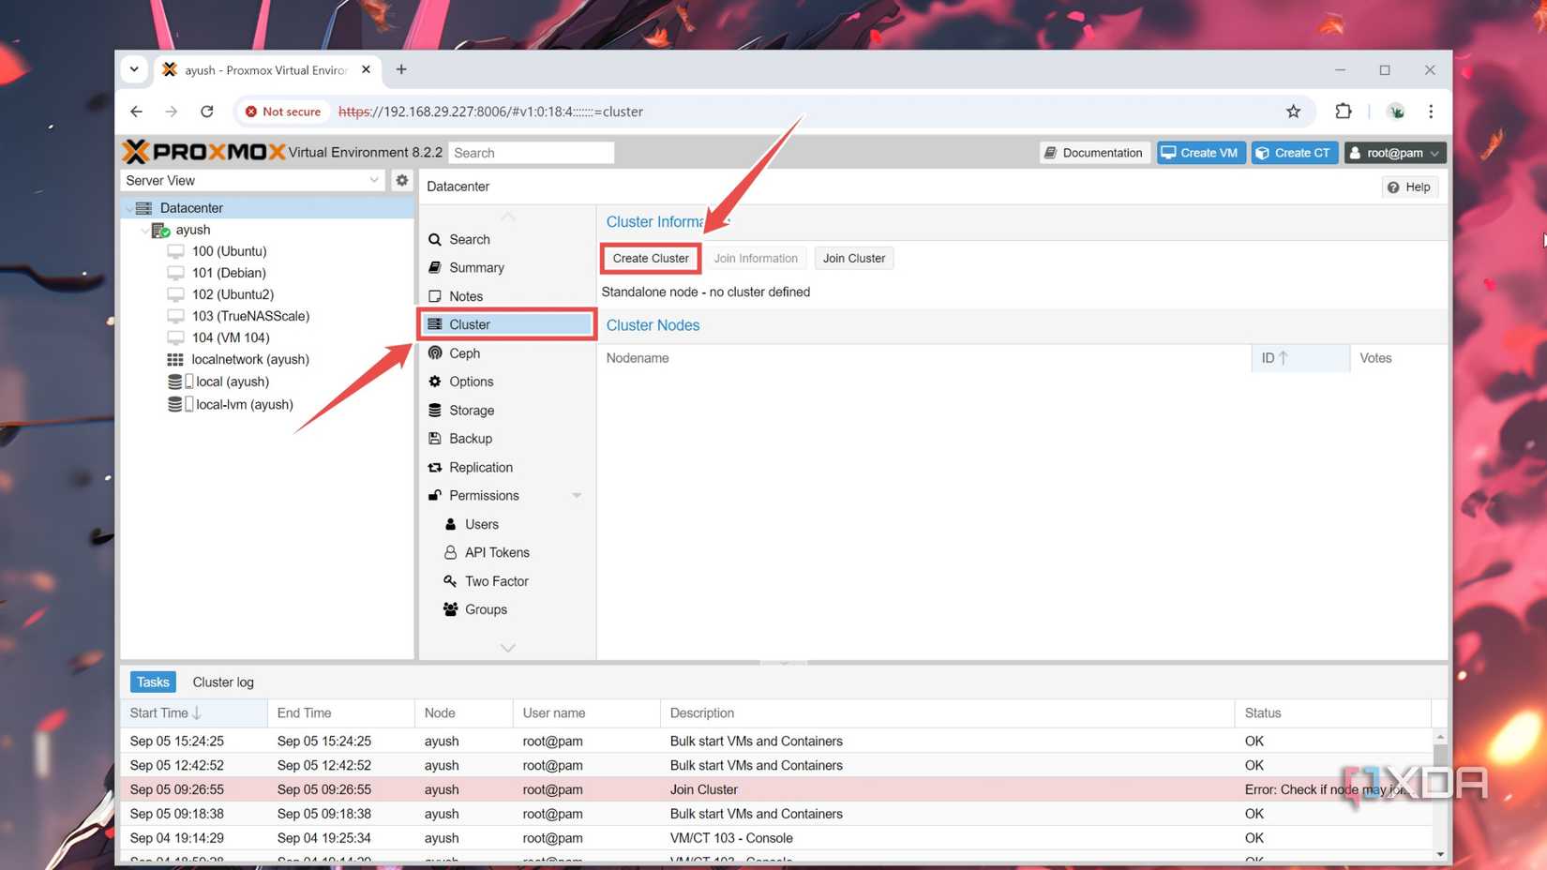The height and width of the screenshot is (870, 1547).
Task: Sort tasks by Status column header
Action: point(1332,713)
